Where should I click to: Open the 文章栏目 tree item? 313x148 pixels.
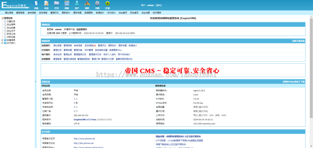[x=11, y=21]
